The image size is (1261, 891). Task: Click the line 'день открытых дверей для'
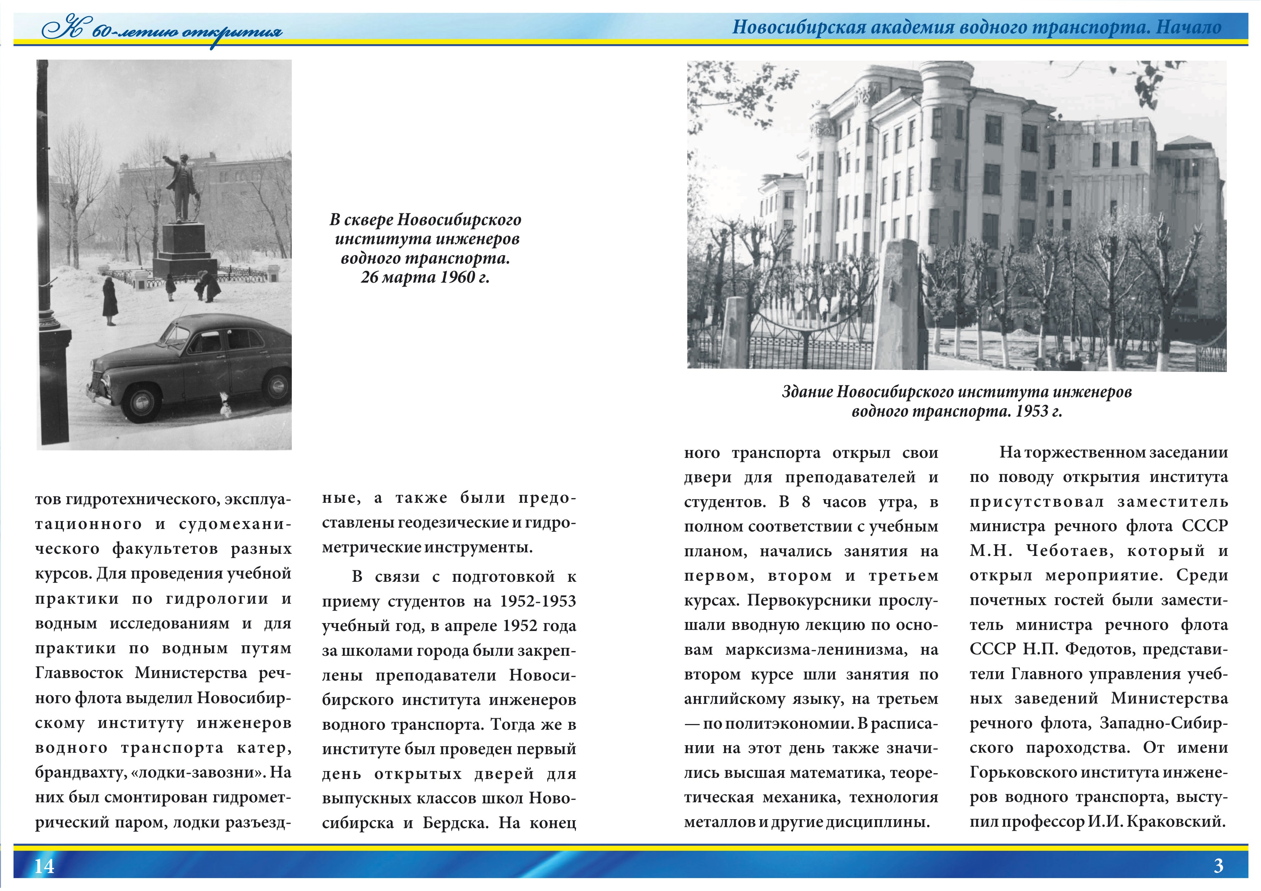coord(449,774)
